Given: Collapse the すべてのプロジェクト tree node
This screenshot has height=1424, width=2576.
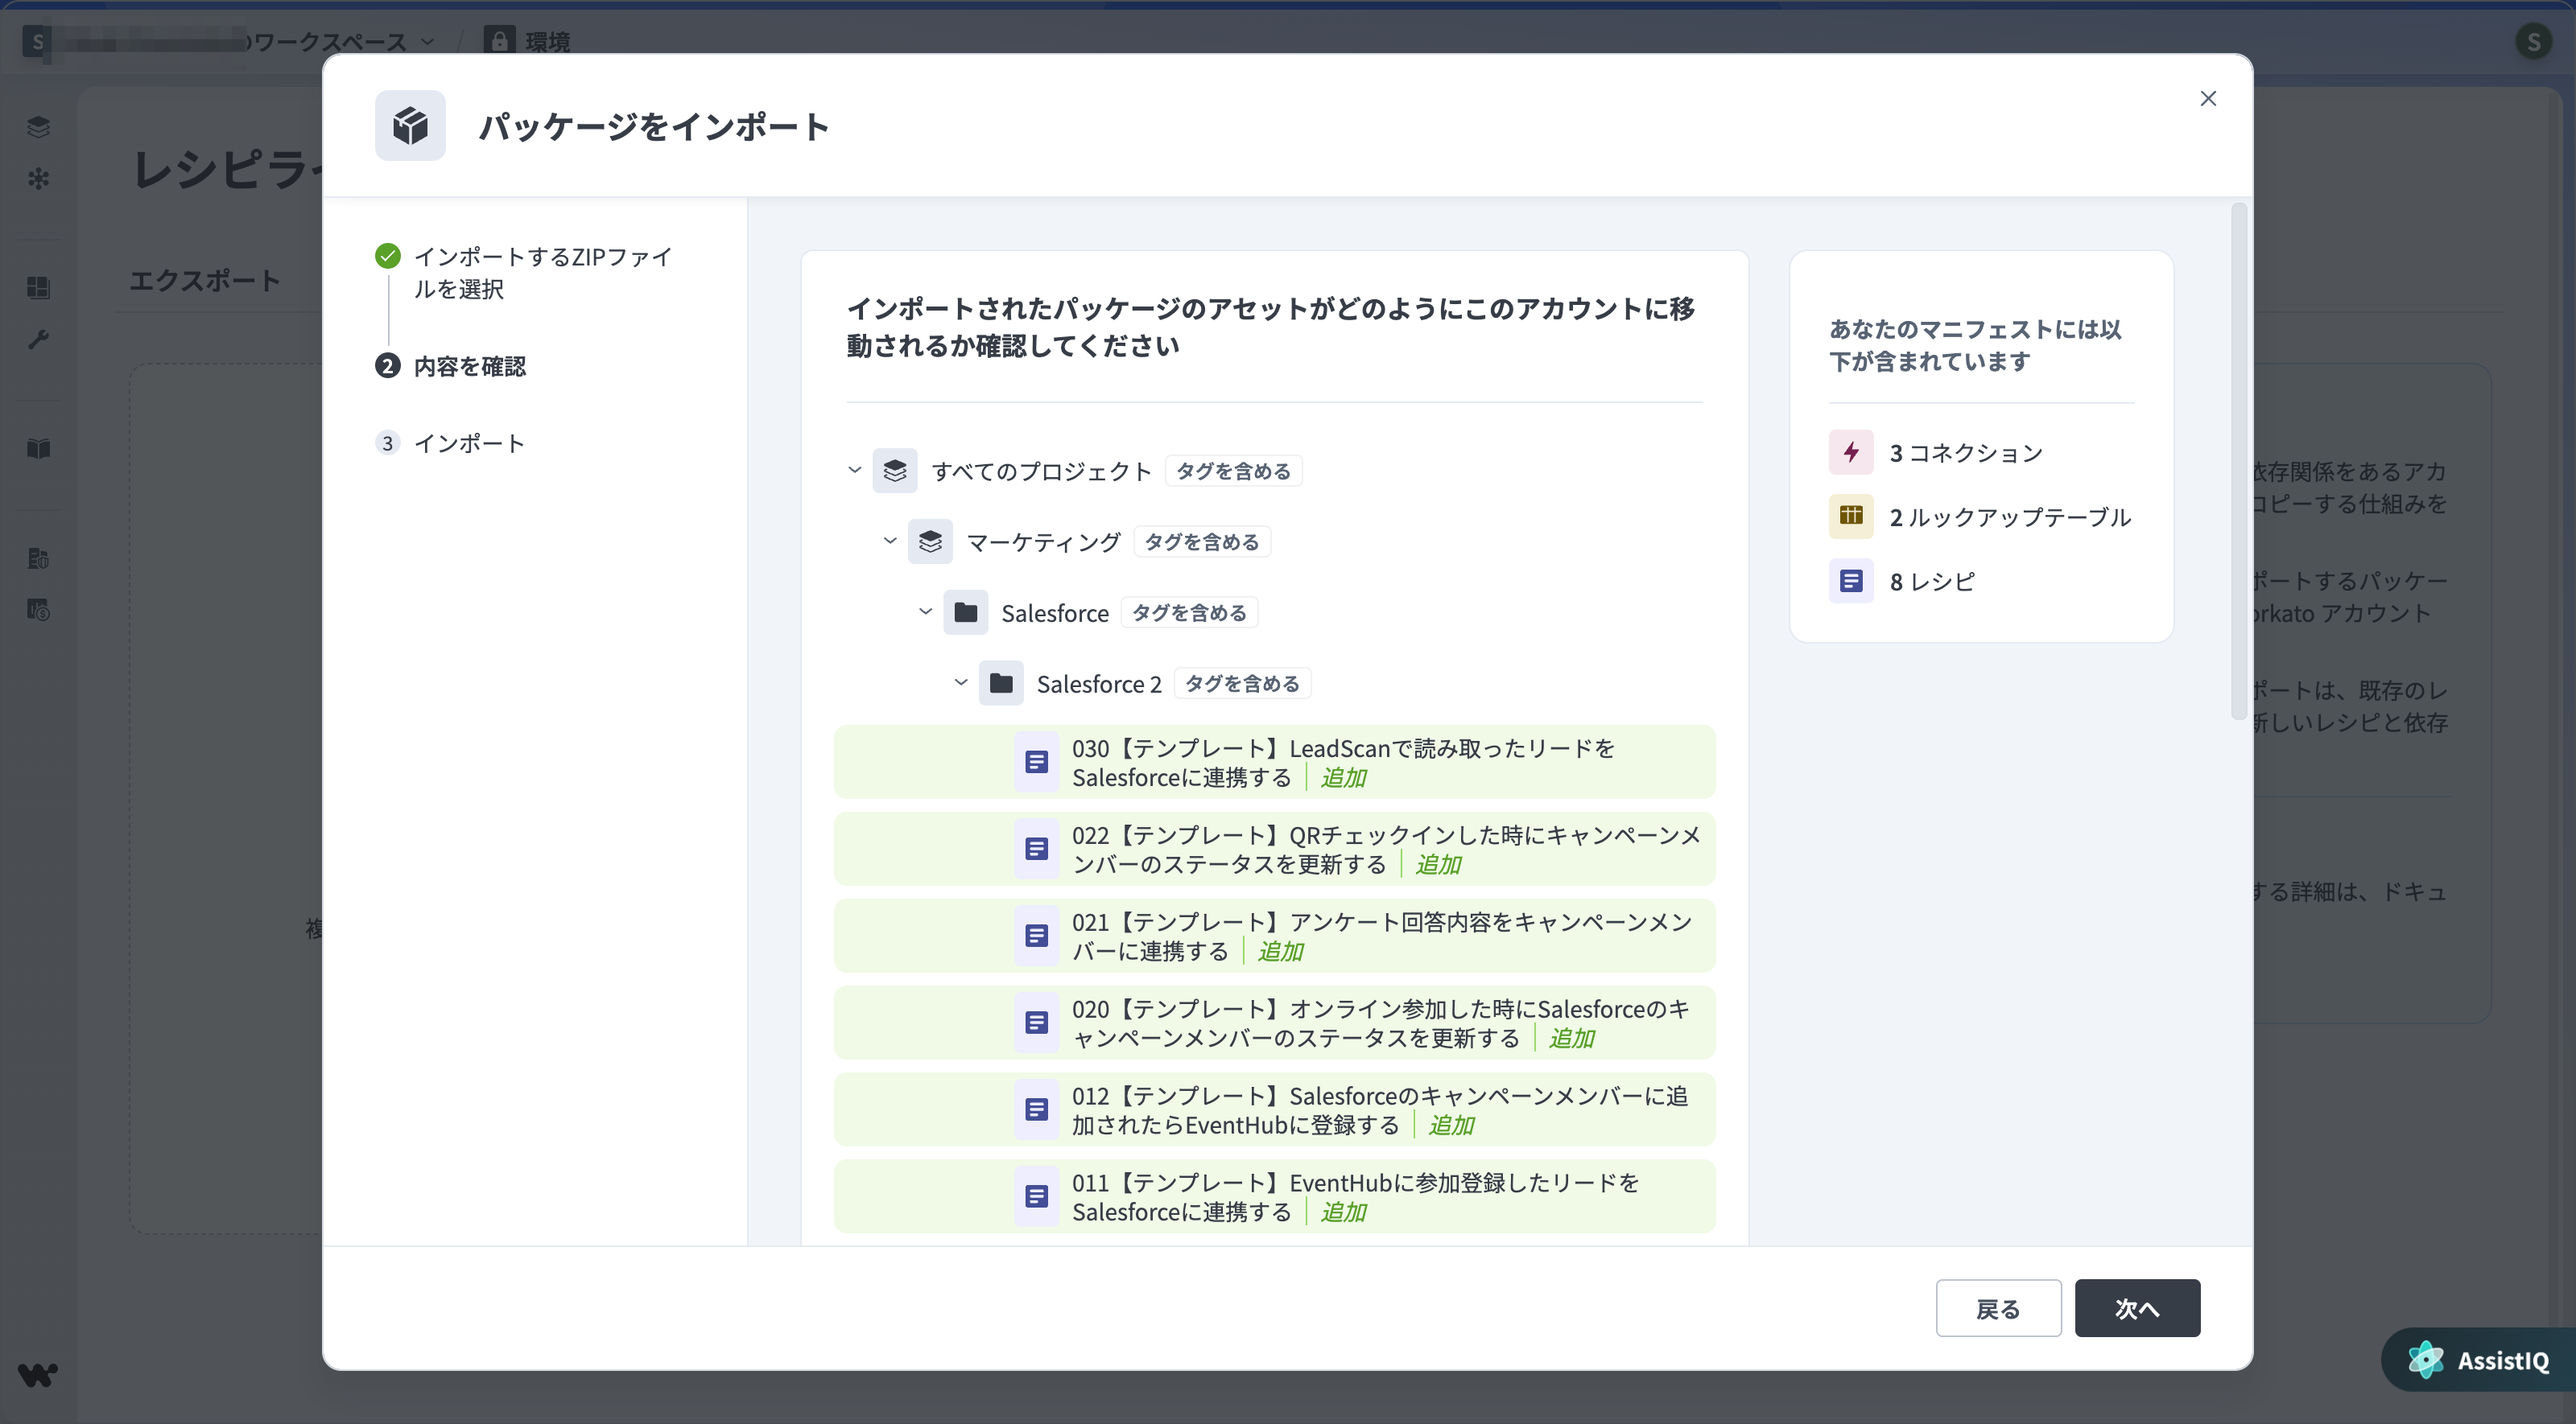Looking at the screenshot, I should pos(855,470).
